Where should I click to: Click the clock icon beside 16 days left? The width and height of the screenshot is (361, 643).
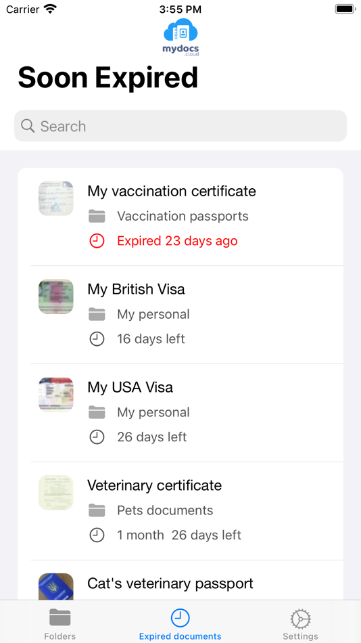tap(97, 338)
